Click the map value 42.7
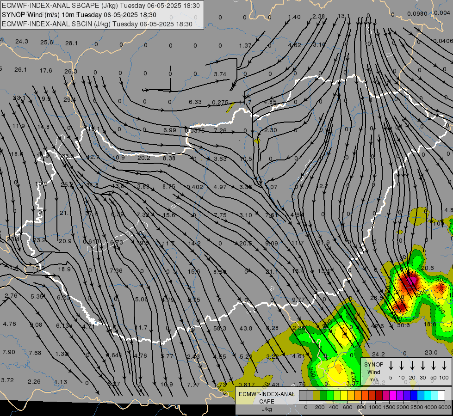This screenshot has width=453, height=416. tap(93, 157)
